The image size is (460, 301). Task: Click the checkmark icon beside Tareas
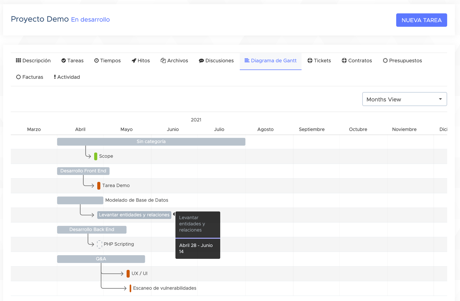coord(64,60)
